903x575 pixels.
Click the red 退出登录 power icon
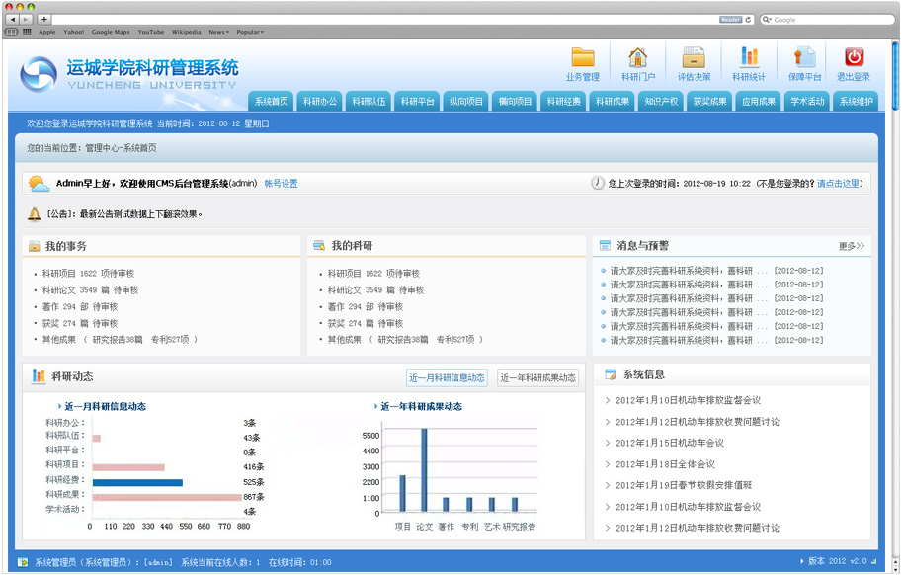[x=854, y=58]
